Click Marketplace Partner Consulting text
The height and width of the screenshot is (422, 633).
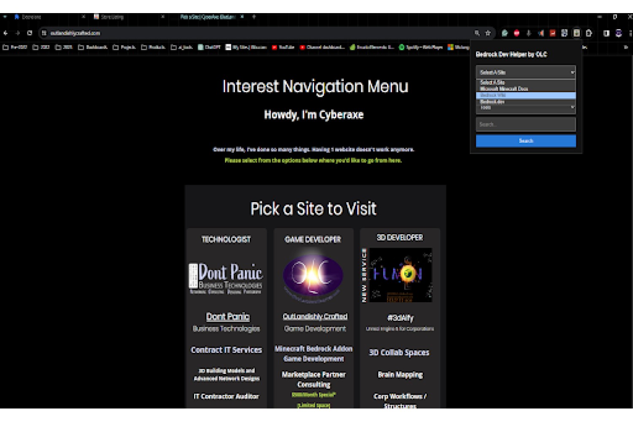tap(314, 379)
